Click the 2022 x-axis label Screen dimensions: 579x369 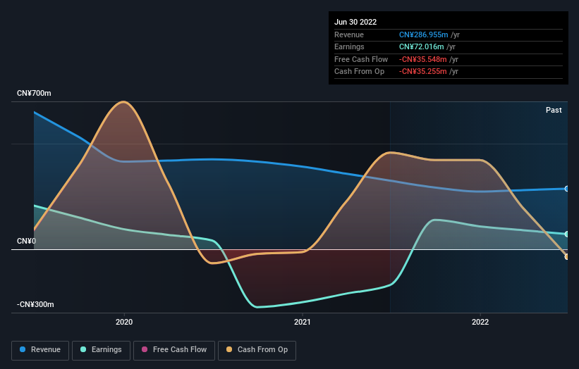(480, 322)
